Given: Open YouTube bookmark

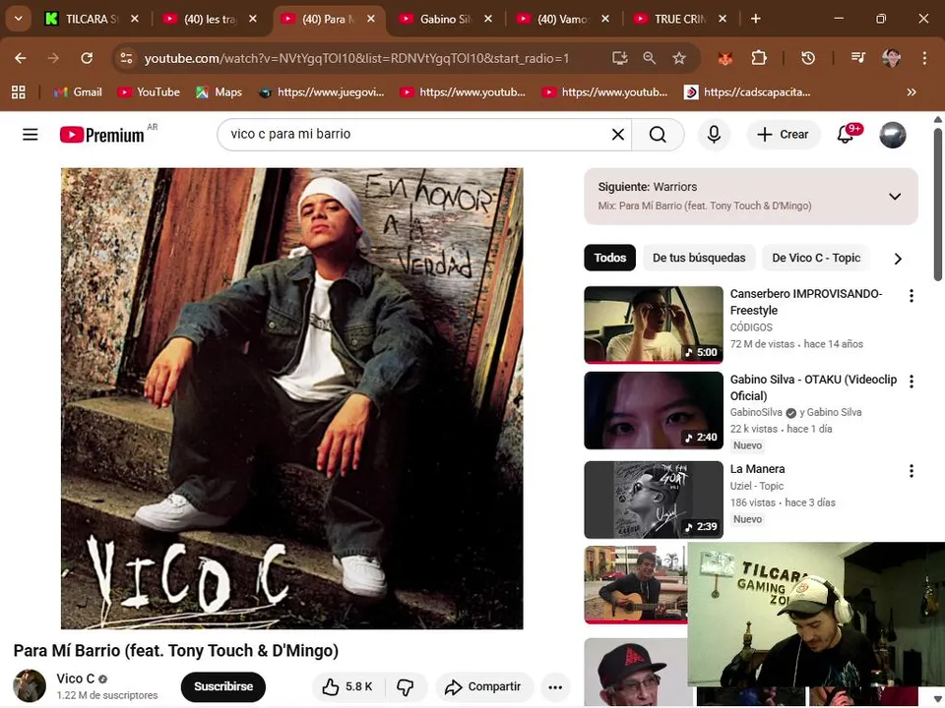Looking at the screenshot, I should (149, 92).
